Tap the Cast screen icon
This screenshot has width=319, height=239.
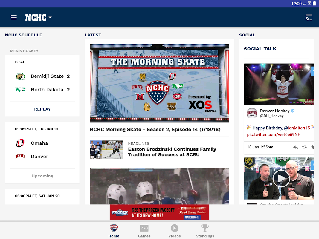coord(309,18)
